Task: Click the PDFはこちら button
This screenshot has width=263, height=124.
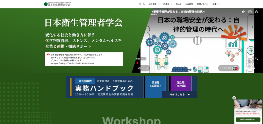Action: (180, 95)
